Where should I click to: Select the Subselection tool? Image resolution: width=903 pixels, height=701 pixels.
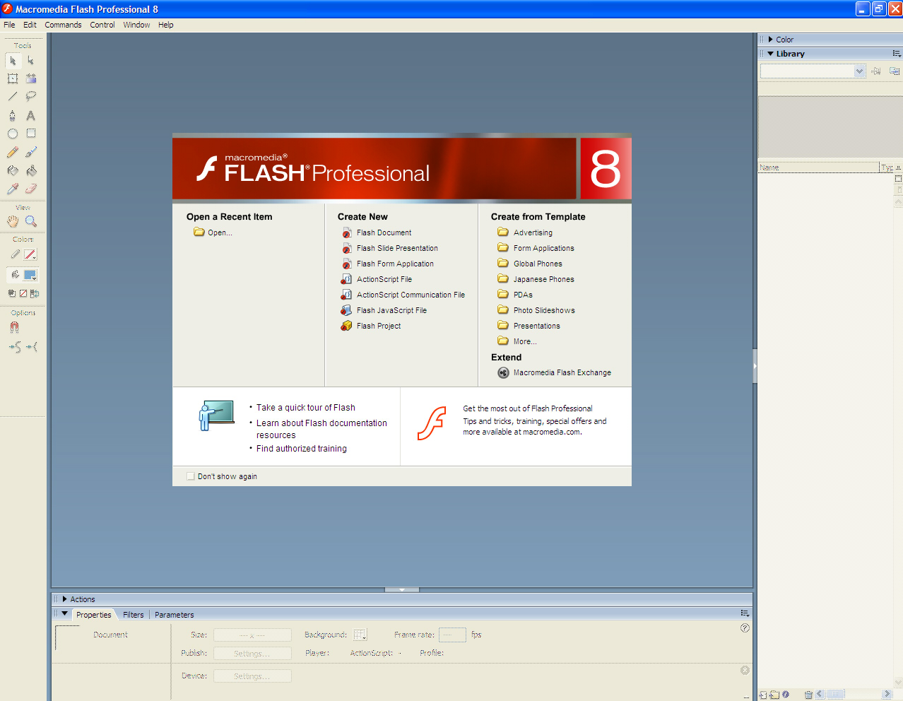click(x=30, y=61)
